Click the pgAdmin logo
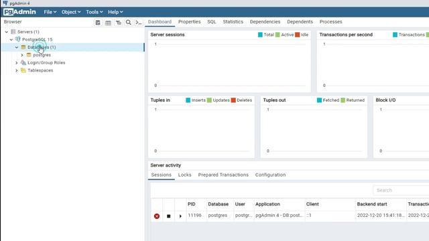 coord(19,12)
